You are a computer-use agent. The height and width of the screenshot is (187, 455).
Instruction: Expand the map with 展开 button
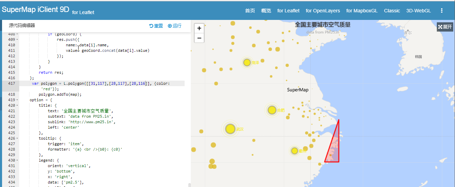445,27
